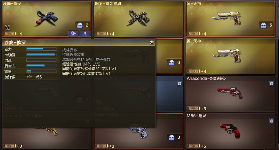The image size is (279, 150).
Task: Select the Anaconda-炽焰核心 revolver
Action: click(x=230, y=94)
